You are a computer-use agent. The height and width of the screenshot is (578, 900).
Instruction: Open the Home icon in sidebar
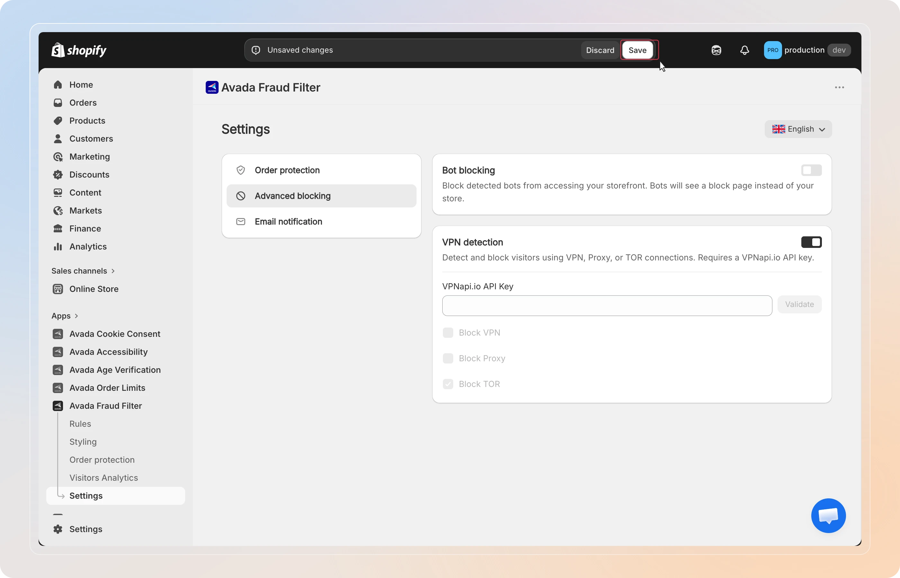(58, 85)
